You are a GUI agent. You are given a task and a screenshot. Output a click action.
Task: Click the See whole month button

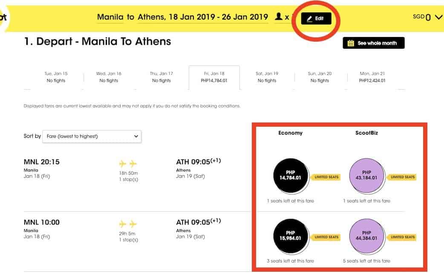tap(373, 43)
